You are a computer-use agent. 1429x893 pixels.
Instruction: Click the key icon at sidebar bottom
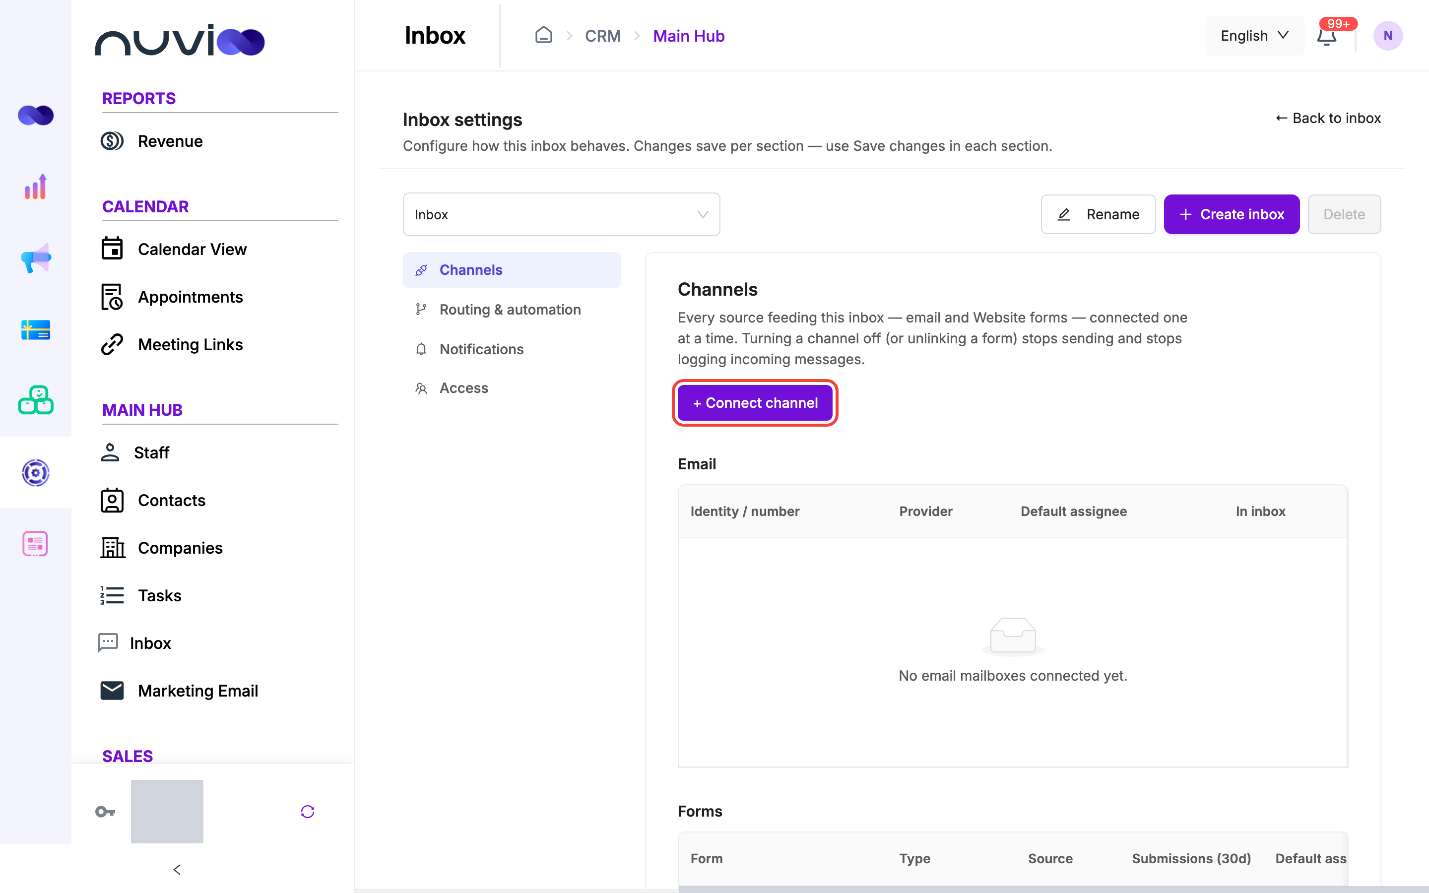coord(105,812)
